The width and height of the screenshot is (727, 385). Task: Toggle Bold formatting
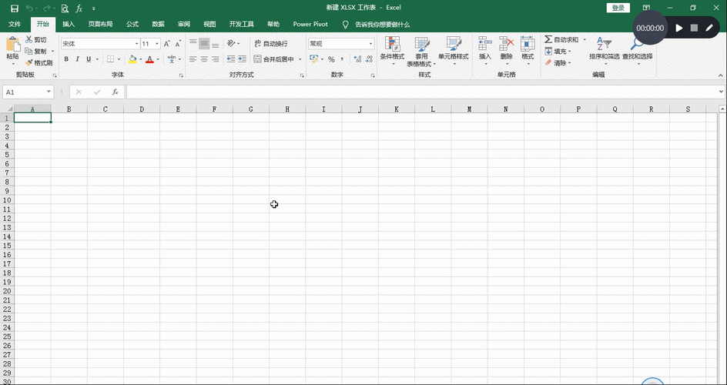pos(66,59)
